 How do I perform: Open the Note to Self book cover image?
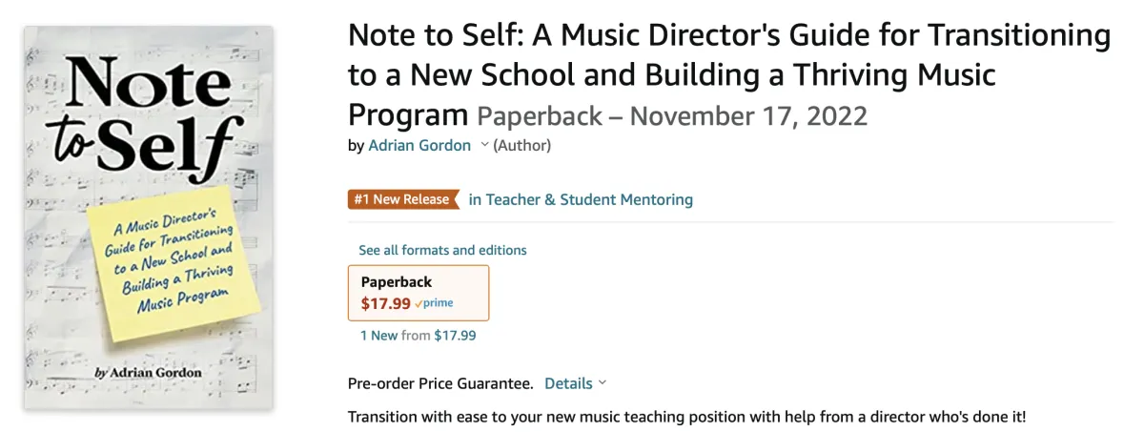pos(149,217)
